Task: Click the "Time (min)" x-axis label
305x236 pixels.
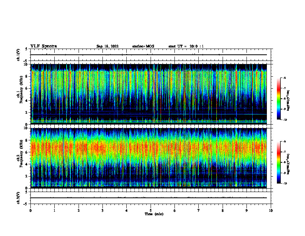Action: pyautogui.click(x=154, y=214)
